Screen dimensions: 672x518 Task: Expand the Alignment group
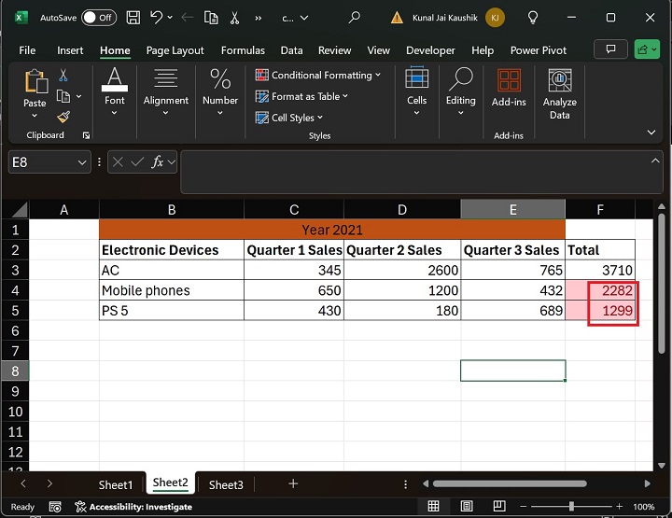click(165, 91)
